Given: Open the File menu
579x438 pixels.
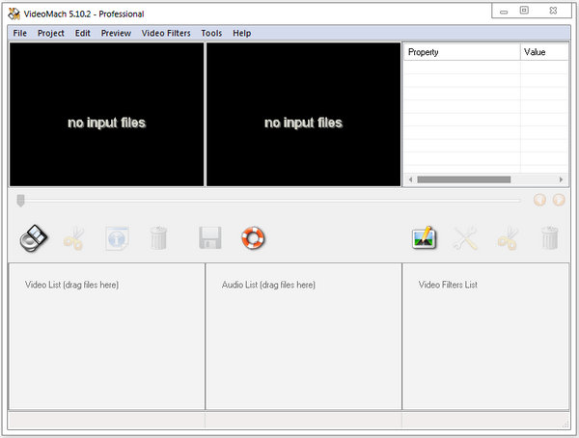Looking at the screenshot, I should 20,33.
